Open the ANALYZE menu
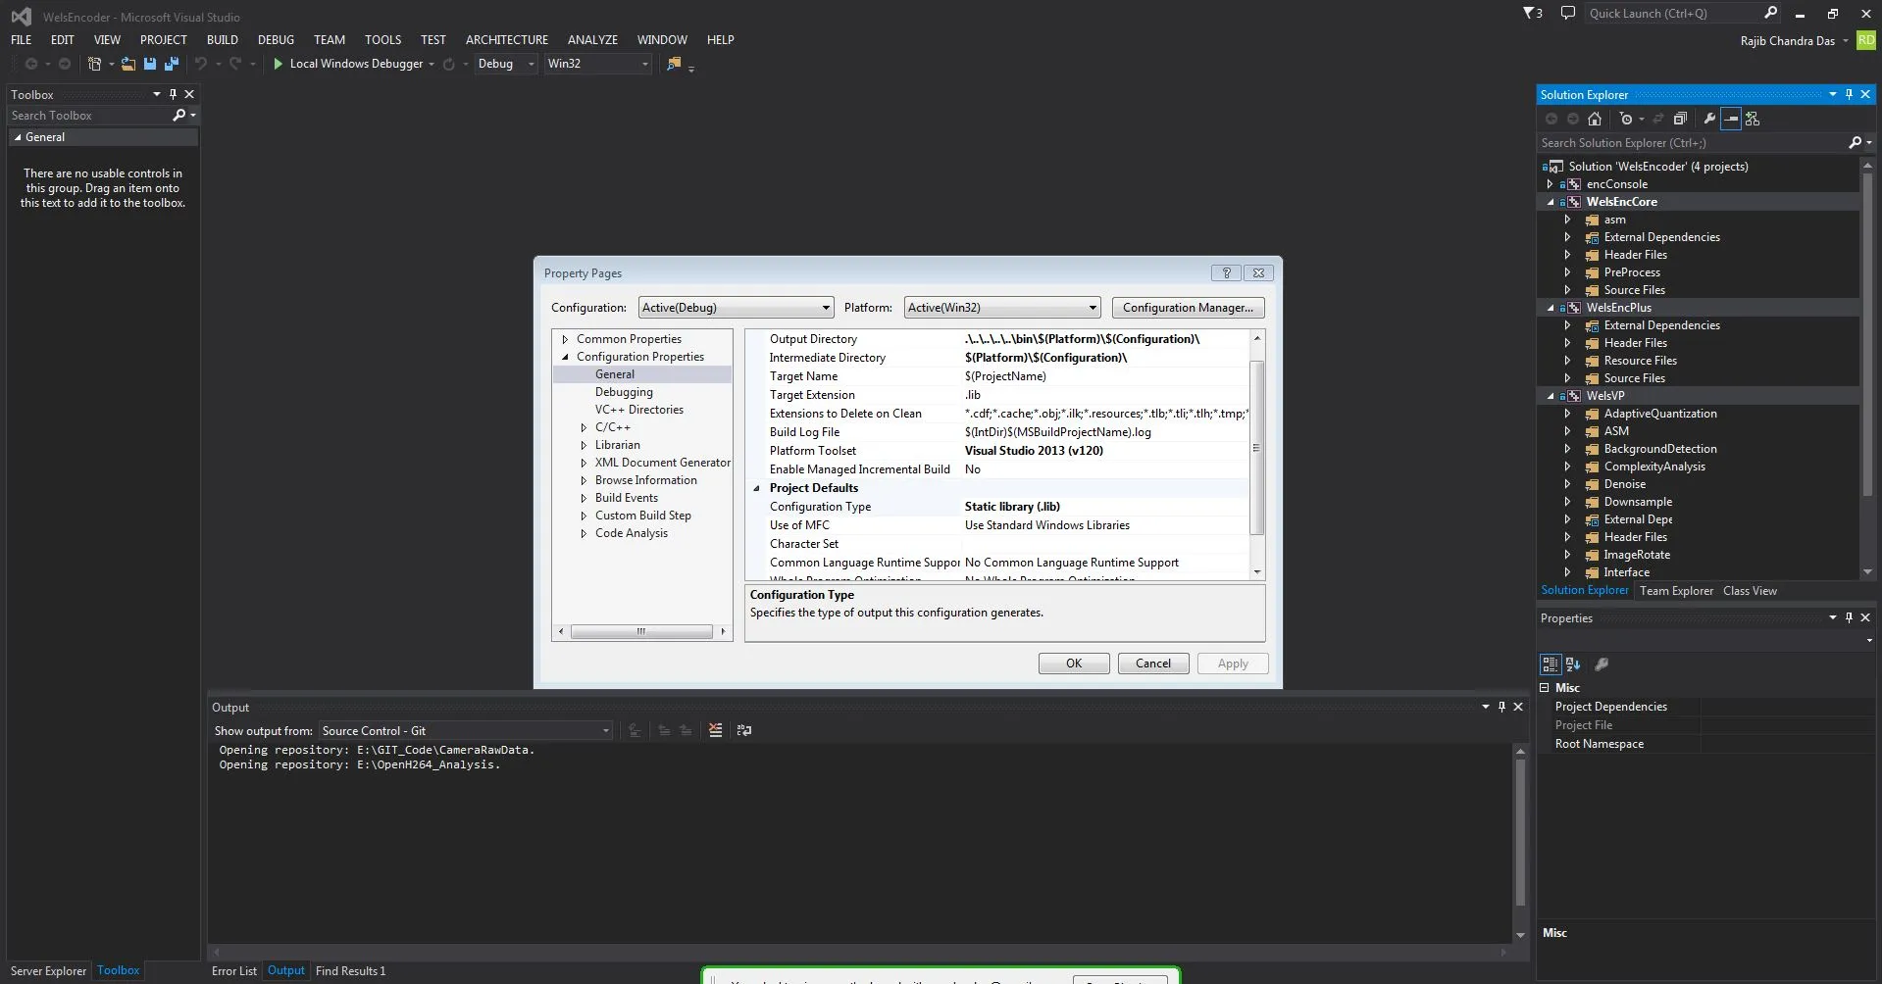This screenshot has height=984, width=1882. (592, 40)
